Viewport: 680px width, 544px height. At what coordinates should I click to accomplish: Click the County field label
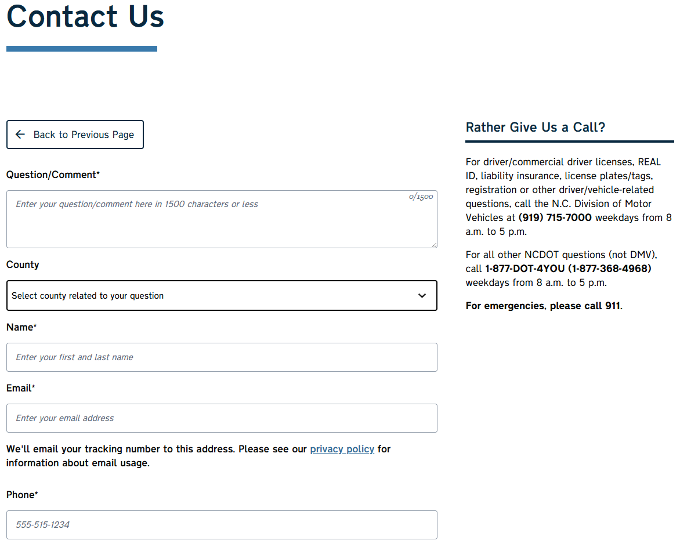22,264
